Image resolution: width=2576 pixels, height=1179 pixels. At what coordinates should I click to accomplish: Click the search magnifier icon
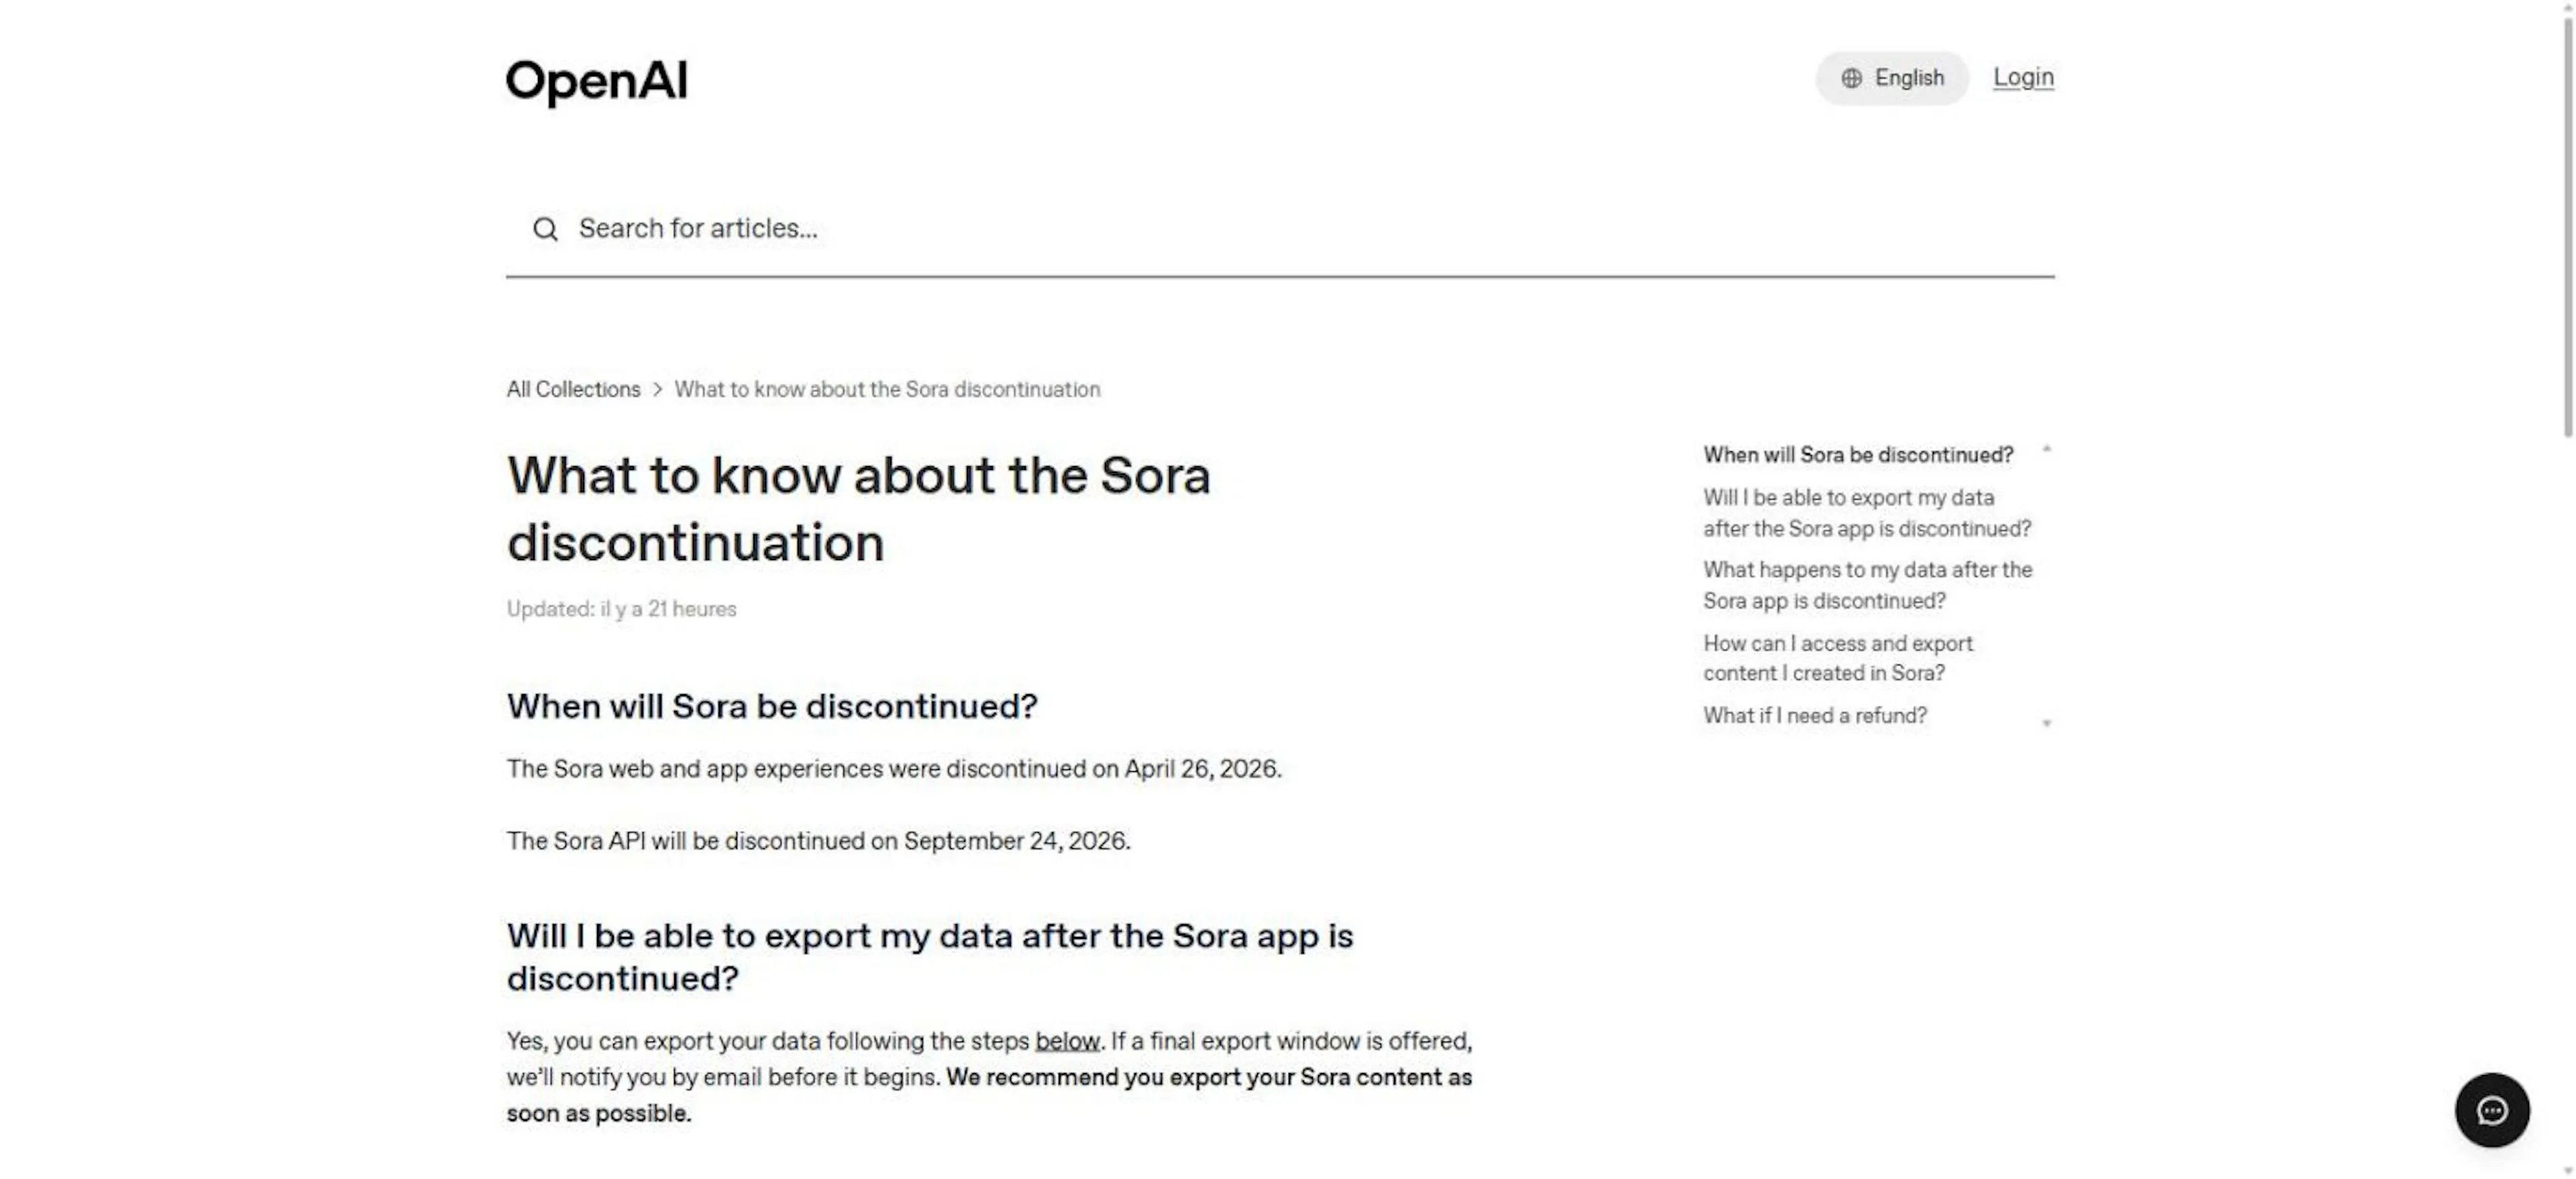(545, 229)
